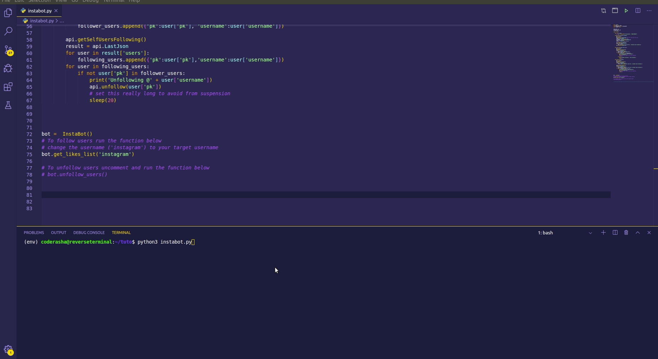This screenshot has height=359, width=658.
Task: Click comment '# To follow users run the function below'
Action: 101,141
